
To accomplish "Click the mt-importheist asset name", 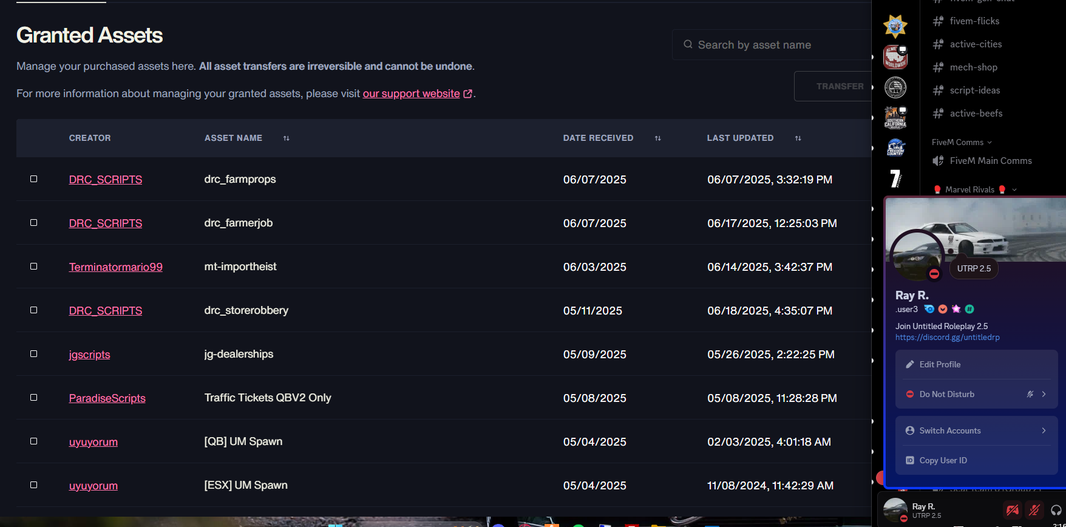I will 240,267.
